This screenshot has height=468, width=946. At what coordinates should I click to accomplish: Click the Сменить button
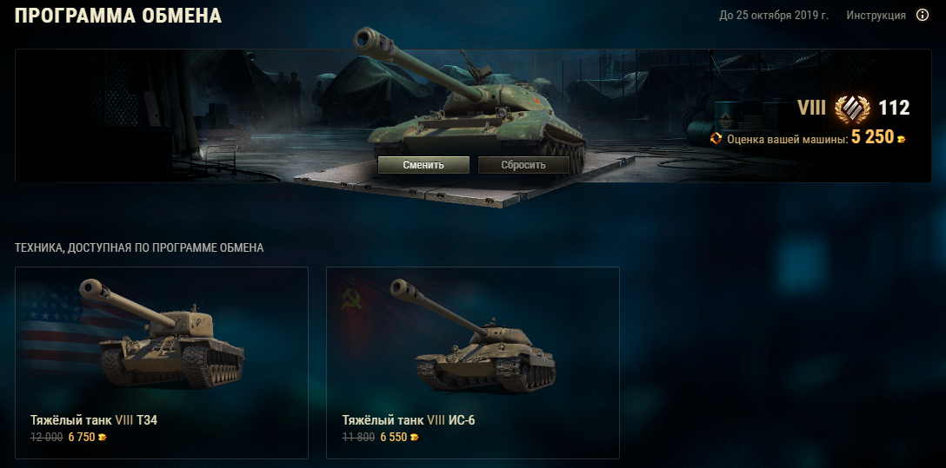click(423, 164)
